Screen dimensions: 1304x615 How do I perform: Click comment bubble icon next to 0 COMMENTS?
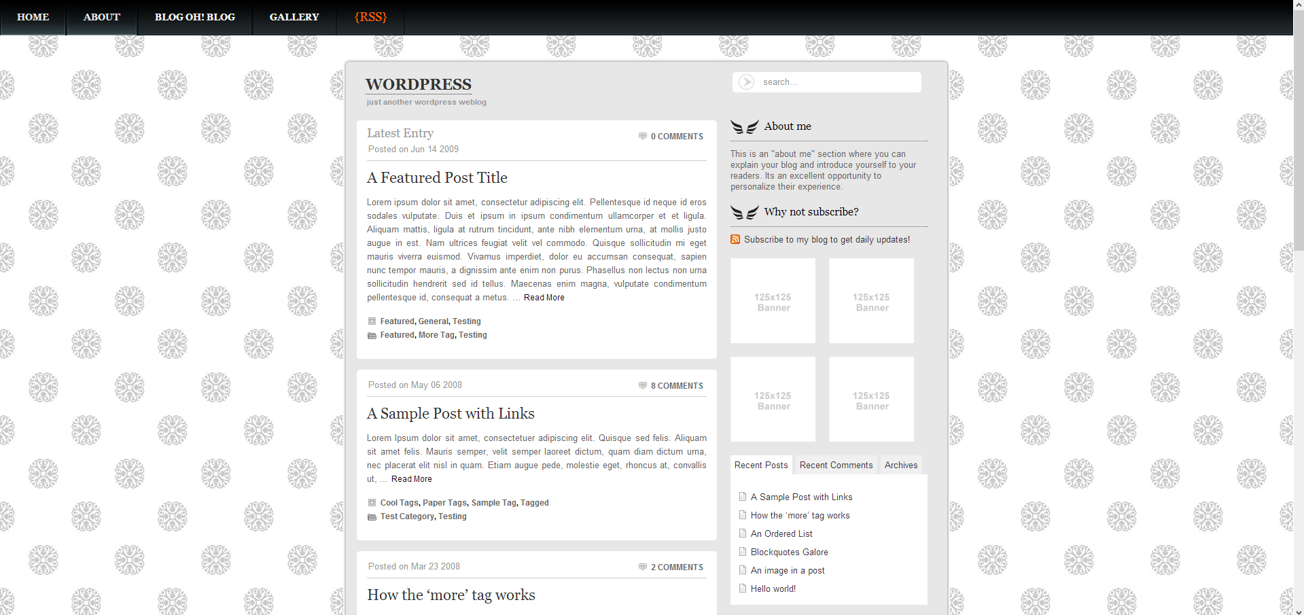click(x=643, y=136)
